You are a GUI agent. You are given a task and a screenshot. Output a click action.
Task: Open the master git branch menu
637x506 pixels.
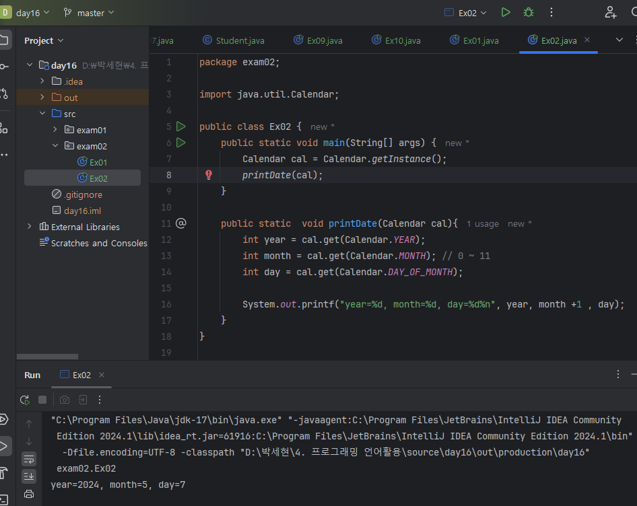(89, 13)
